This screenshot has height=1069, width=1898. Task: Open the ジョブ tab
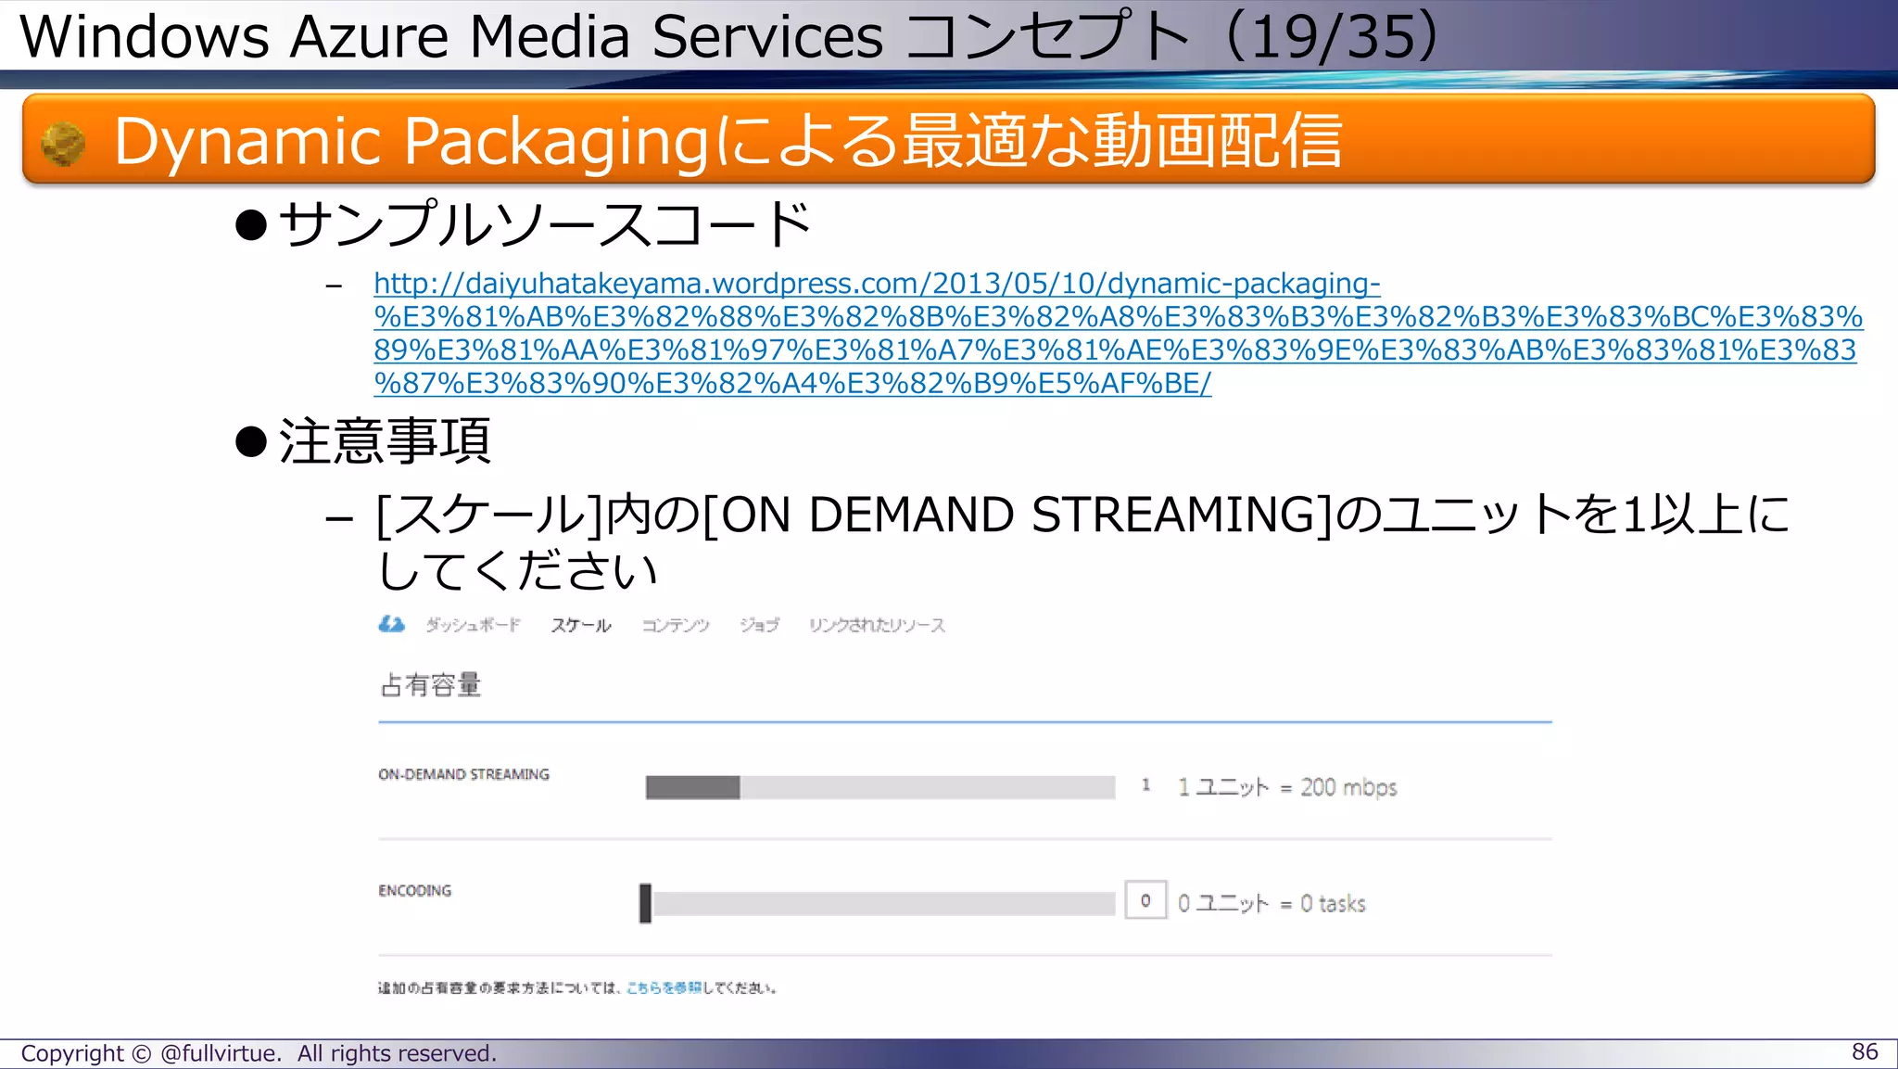[759, 625]
